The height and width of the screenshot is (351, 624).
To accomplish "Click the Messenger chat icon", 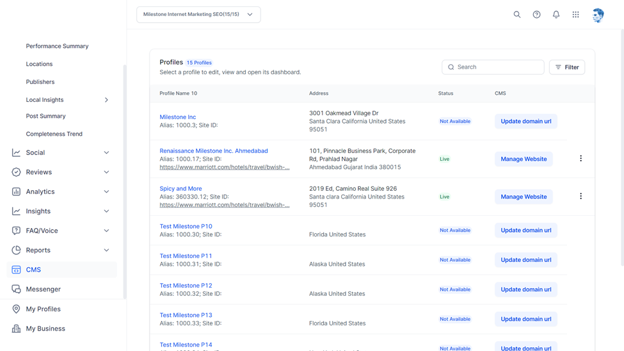I will (16, 290).
